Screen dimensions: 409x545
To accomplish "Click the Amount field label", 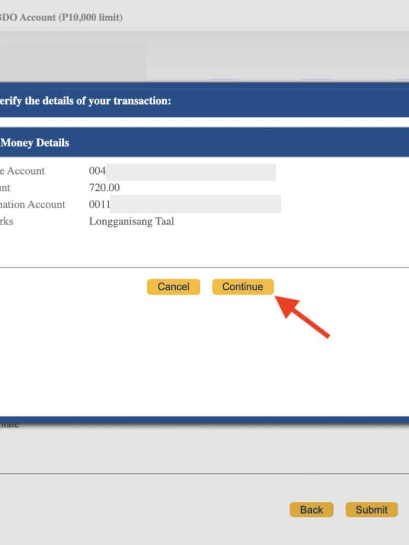I will point(5,188).
